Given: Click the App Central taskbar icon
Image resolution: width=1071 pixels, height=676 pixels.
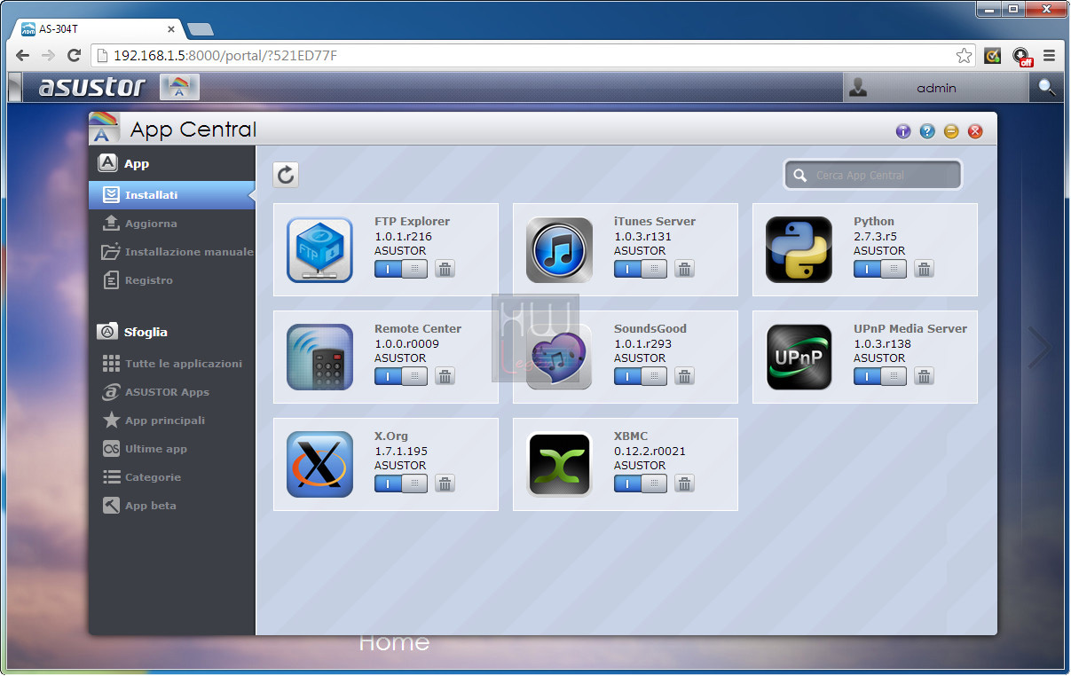Looking at the screenshot, I should coord(179,87).
